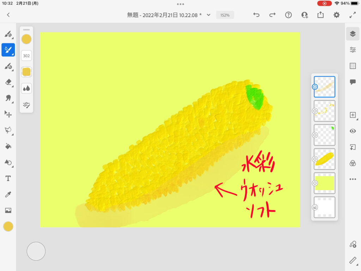Select the pixel brush tool
This screenshot has height=271, width=361.
(x=8, y=34)
